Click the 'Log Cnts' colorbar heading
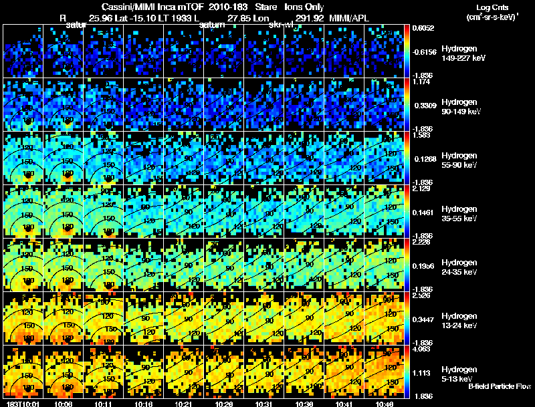 pyautogui.click(x=492, y=7)
